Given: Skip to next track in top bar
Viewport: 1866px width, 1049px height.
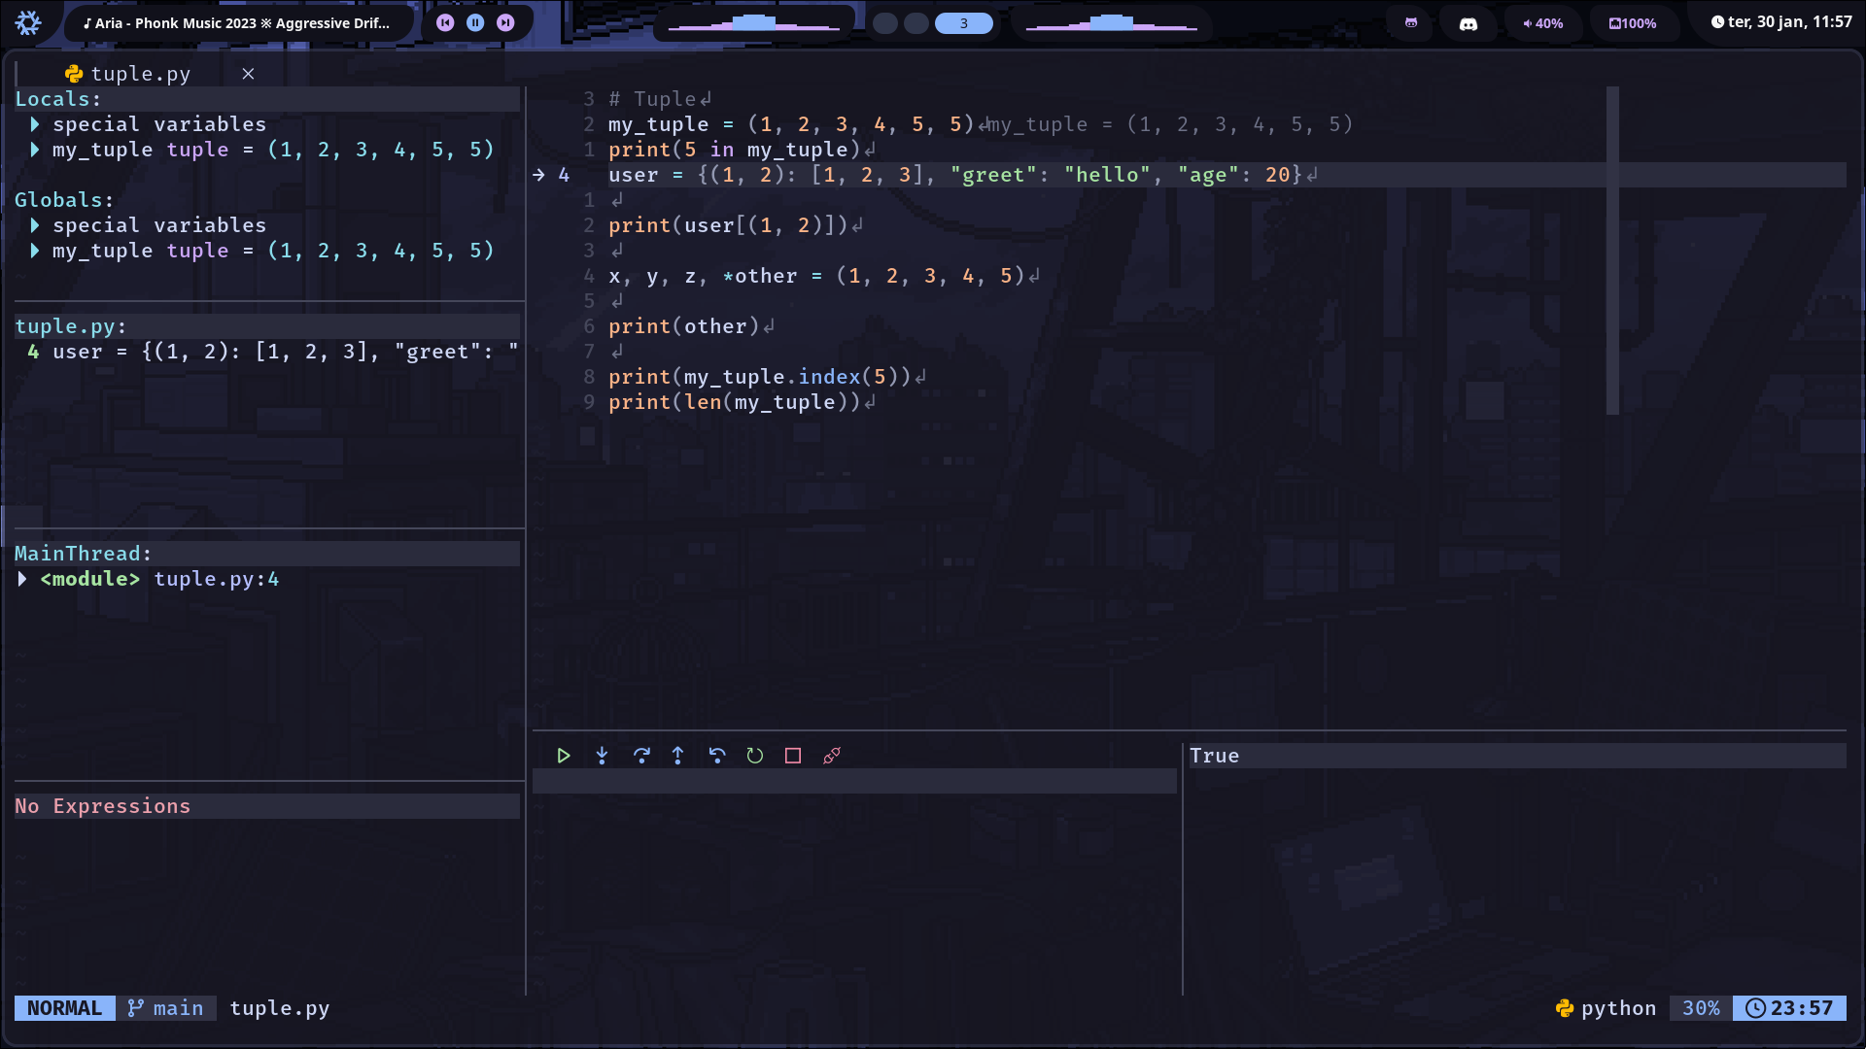Looking at the screenshot, I should [x=505, y=22].
